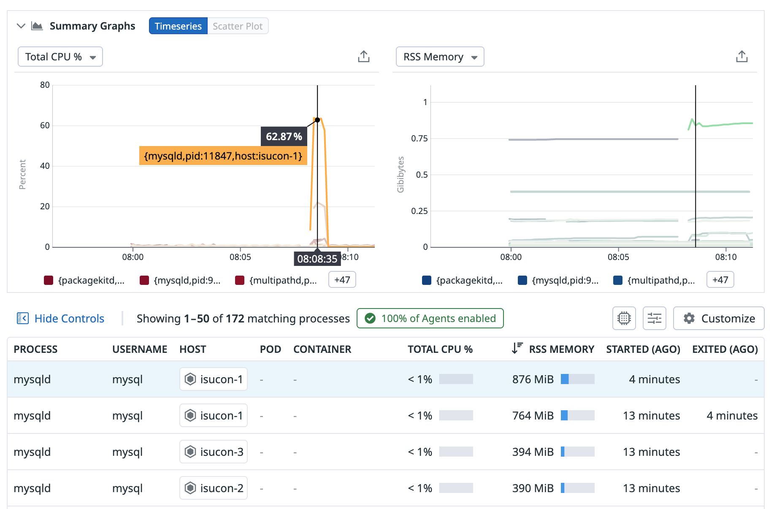The height and width of the screenshot is (509, 774).
Task: Open host isucon-1 tag in 876 MiB row
Action: click(214, 379)
